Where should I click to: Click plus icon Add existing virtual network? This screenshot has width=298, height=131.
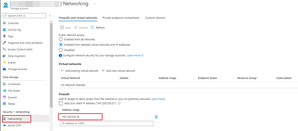(62, 70)
